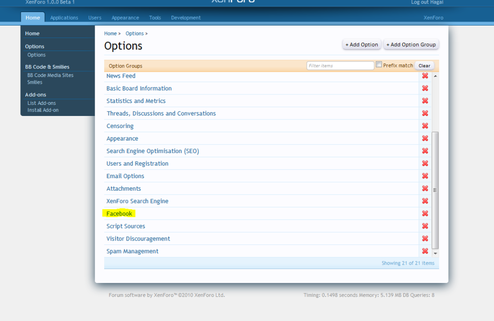Image resolution: width=494 pixels, height=321 pixels.
Task: Open BB Code Media Sites
Action: point(50,75)
